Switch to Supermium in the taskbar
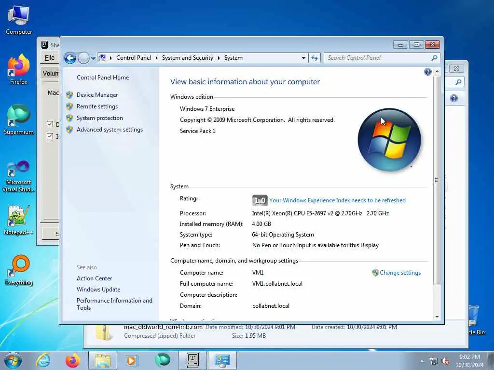 click(162, 360)
